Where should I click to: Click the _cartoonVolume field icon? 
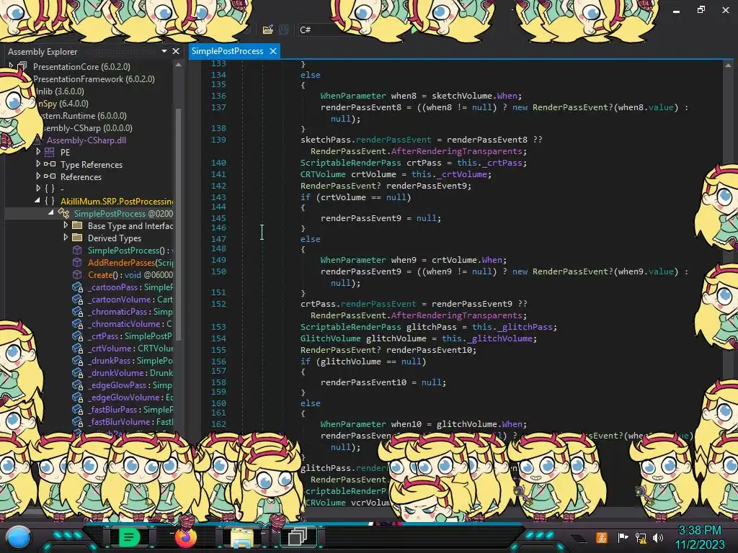point(78,299)
